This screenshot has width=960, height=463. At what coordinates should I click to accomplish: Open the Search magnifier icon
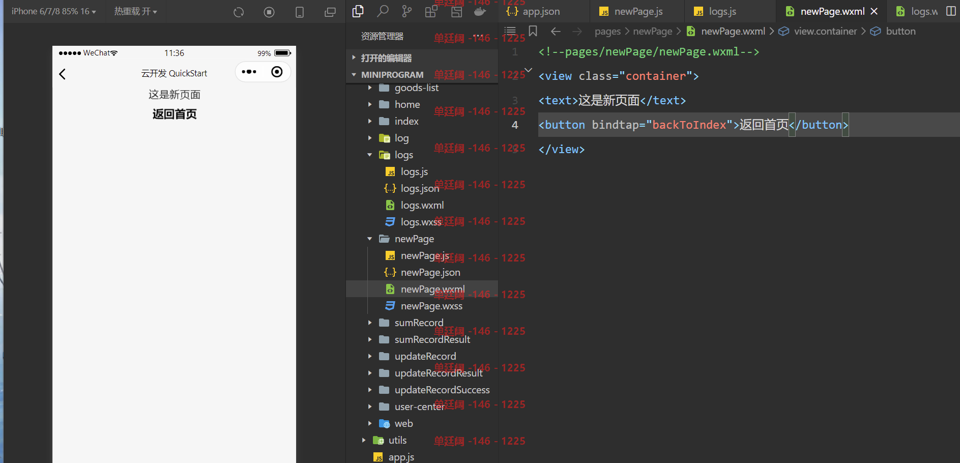pyautogui.click(x=383, y=11)
